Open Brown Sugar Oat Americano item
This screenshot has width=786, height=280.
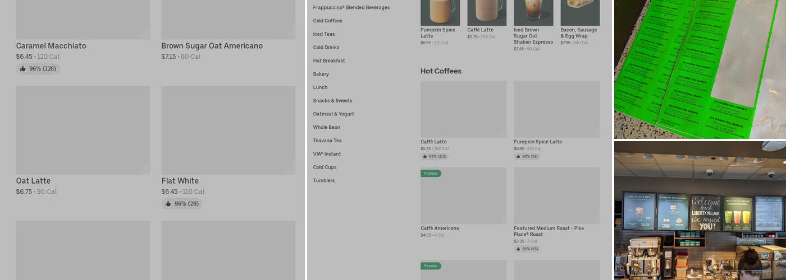click(x=212, y=46)
